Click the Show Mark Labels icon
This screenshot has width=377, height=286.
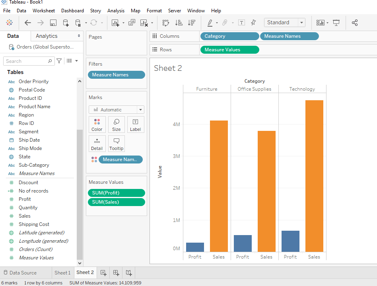(241, 23)
